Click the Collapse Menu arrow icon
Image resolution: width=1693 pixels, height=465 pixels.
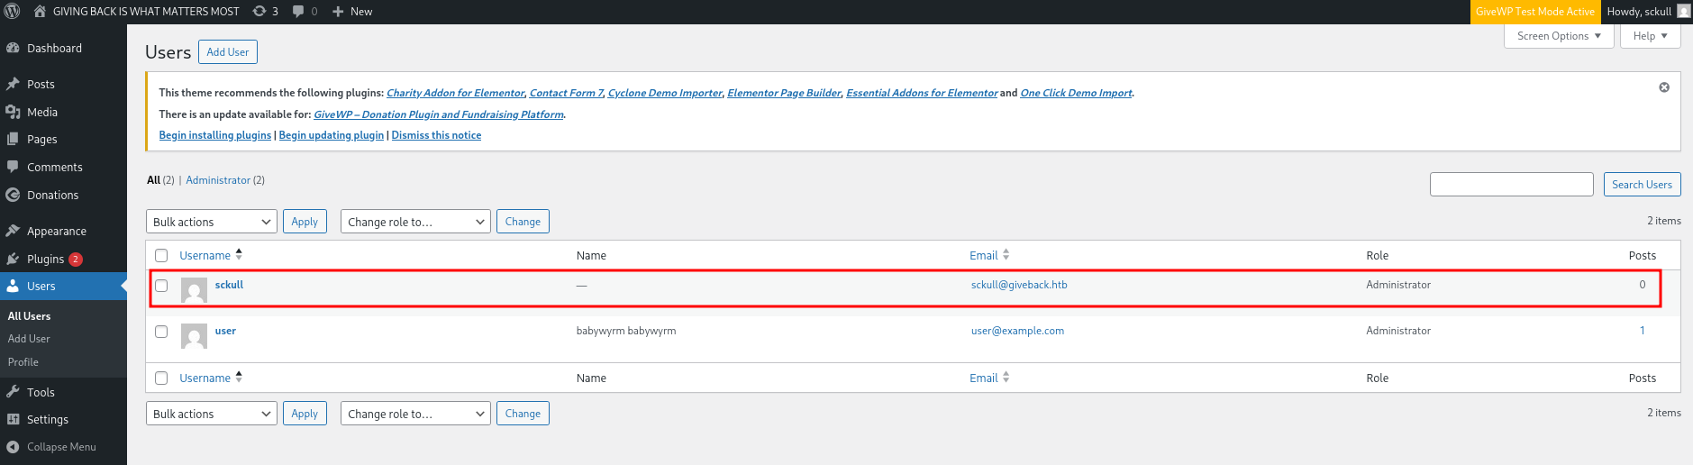[x=13, y=447]
